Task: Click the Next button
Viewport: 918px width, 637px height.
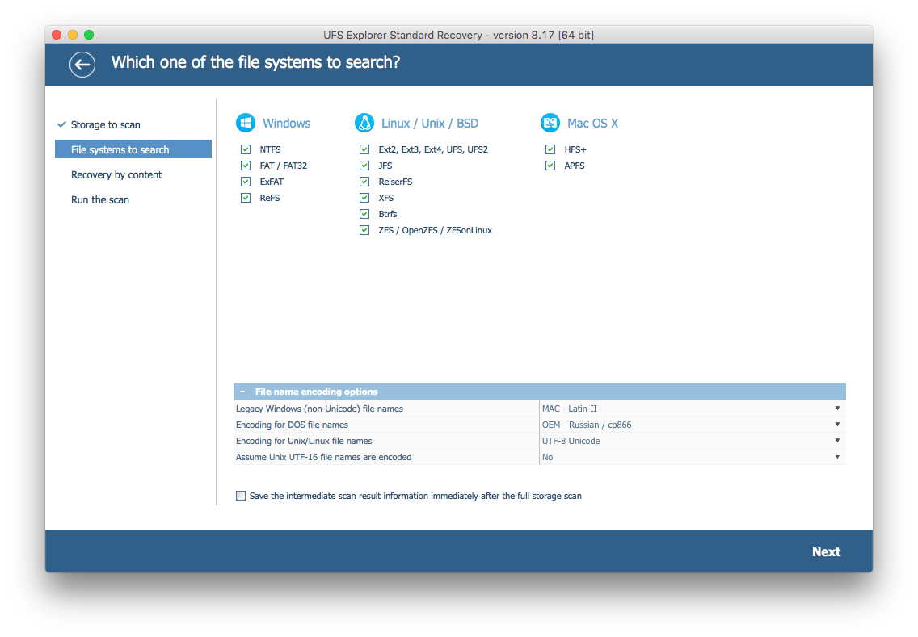Action: (x=826, y=551)
